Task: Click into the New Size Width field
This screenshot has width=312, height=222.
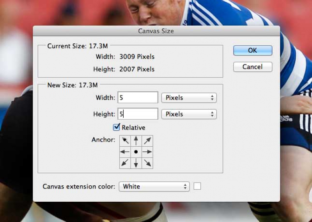Action: tap(138, 98)
